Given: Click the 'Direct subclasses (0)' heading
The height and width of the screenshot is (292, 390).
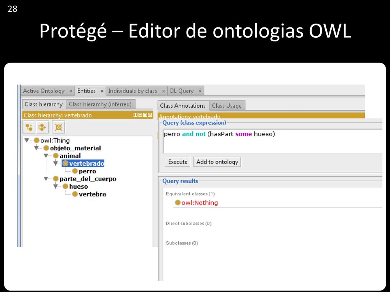Looking at the screenshot, I should pos(189,224).
